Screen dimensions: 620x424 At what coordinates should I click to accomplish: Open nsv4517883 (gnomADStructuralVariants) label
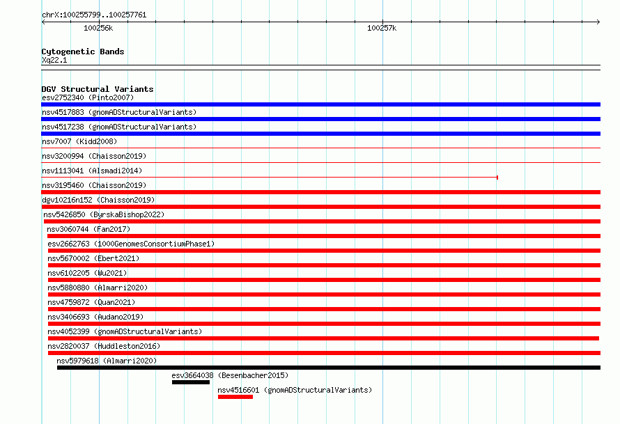[119, 112]
